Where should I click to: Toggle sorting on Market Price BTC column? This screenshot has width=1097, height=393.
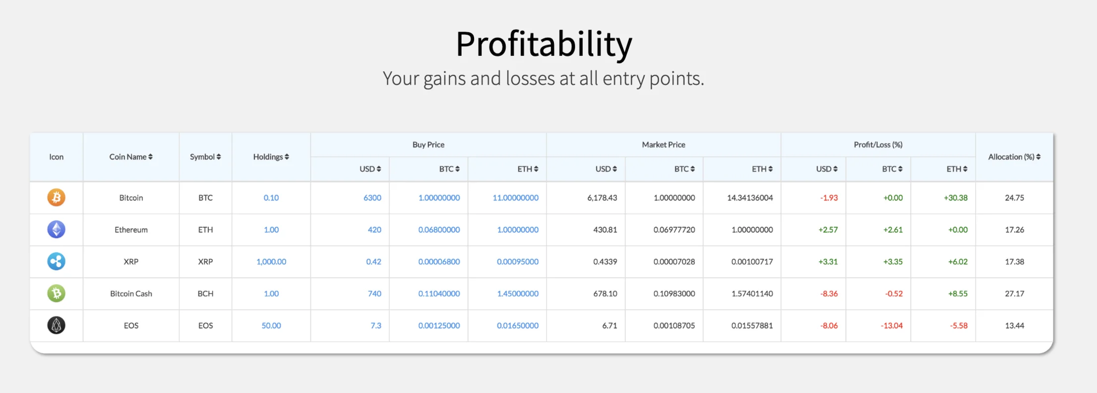693,169
